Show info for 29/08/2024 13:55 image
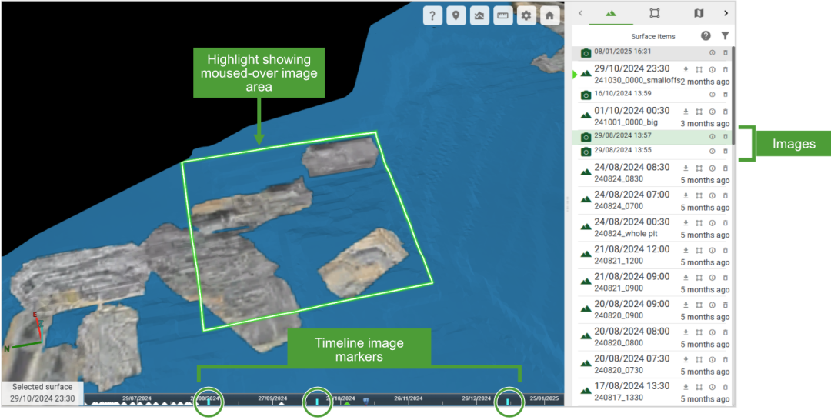Viewport: 831px width, 420px height. [x=713, y=152]
